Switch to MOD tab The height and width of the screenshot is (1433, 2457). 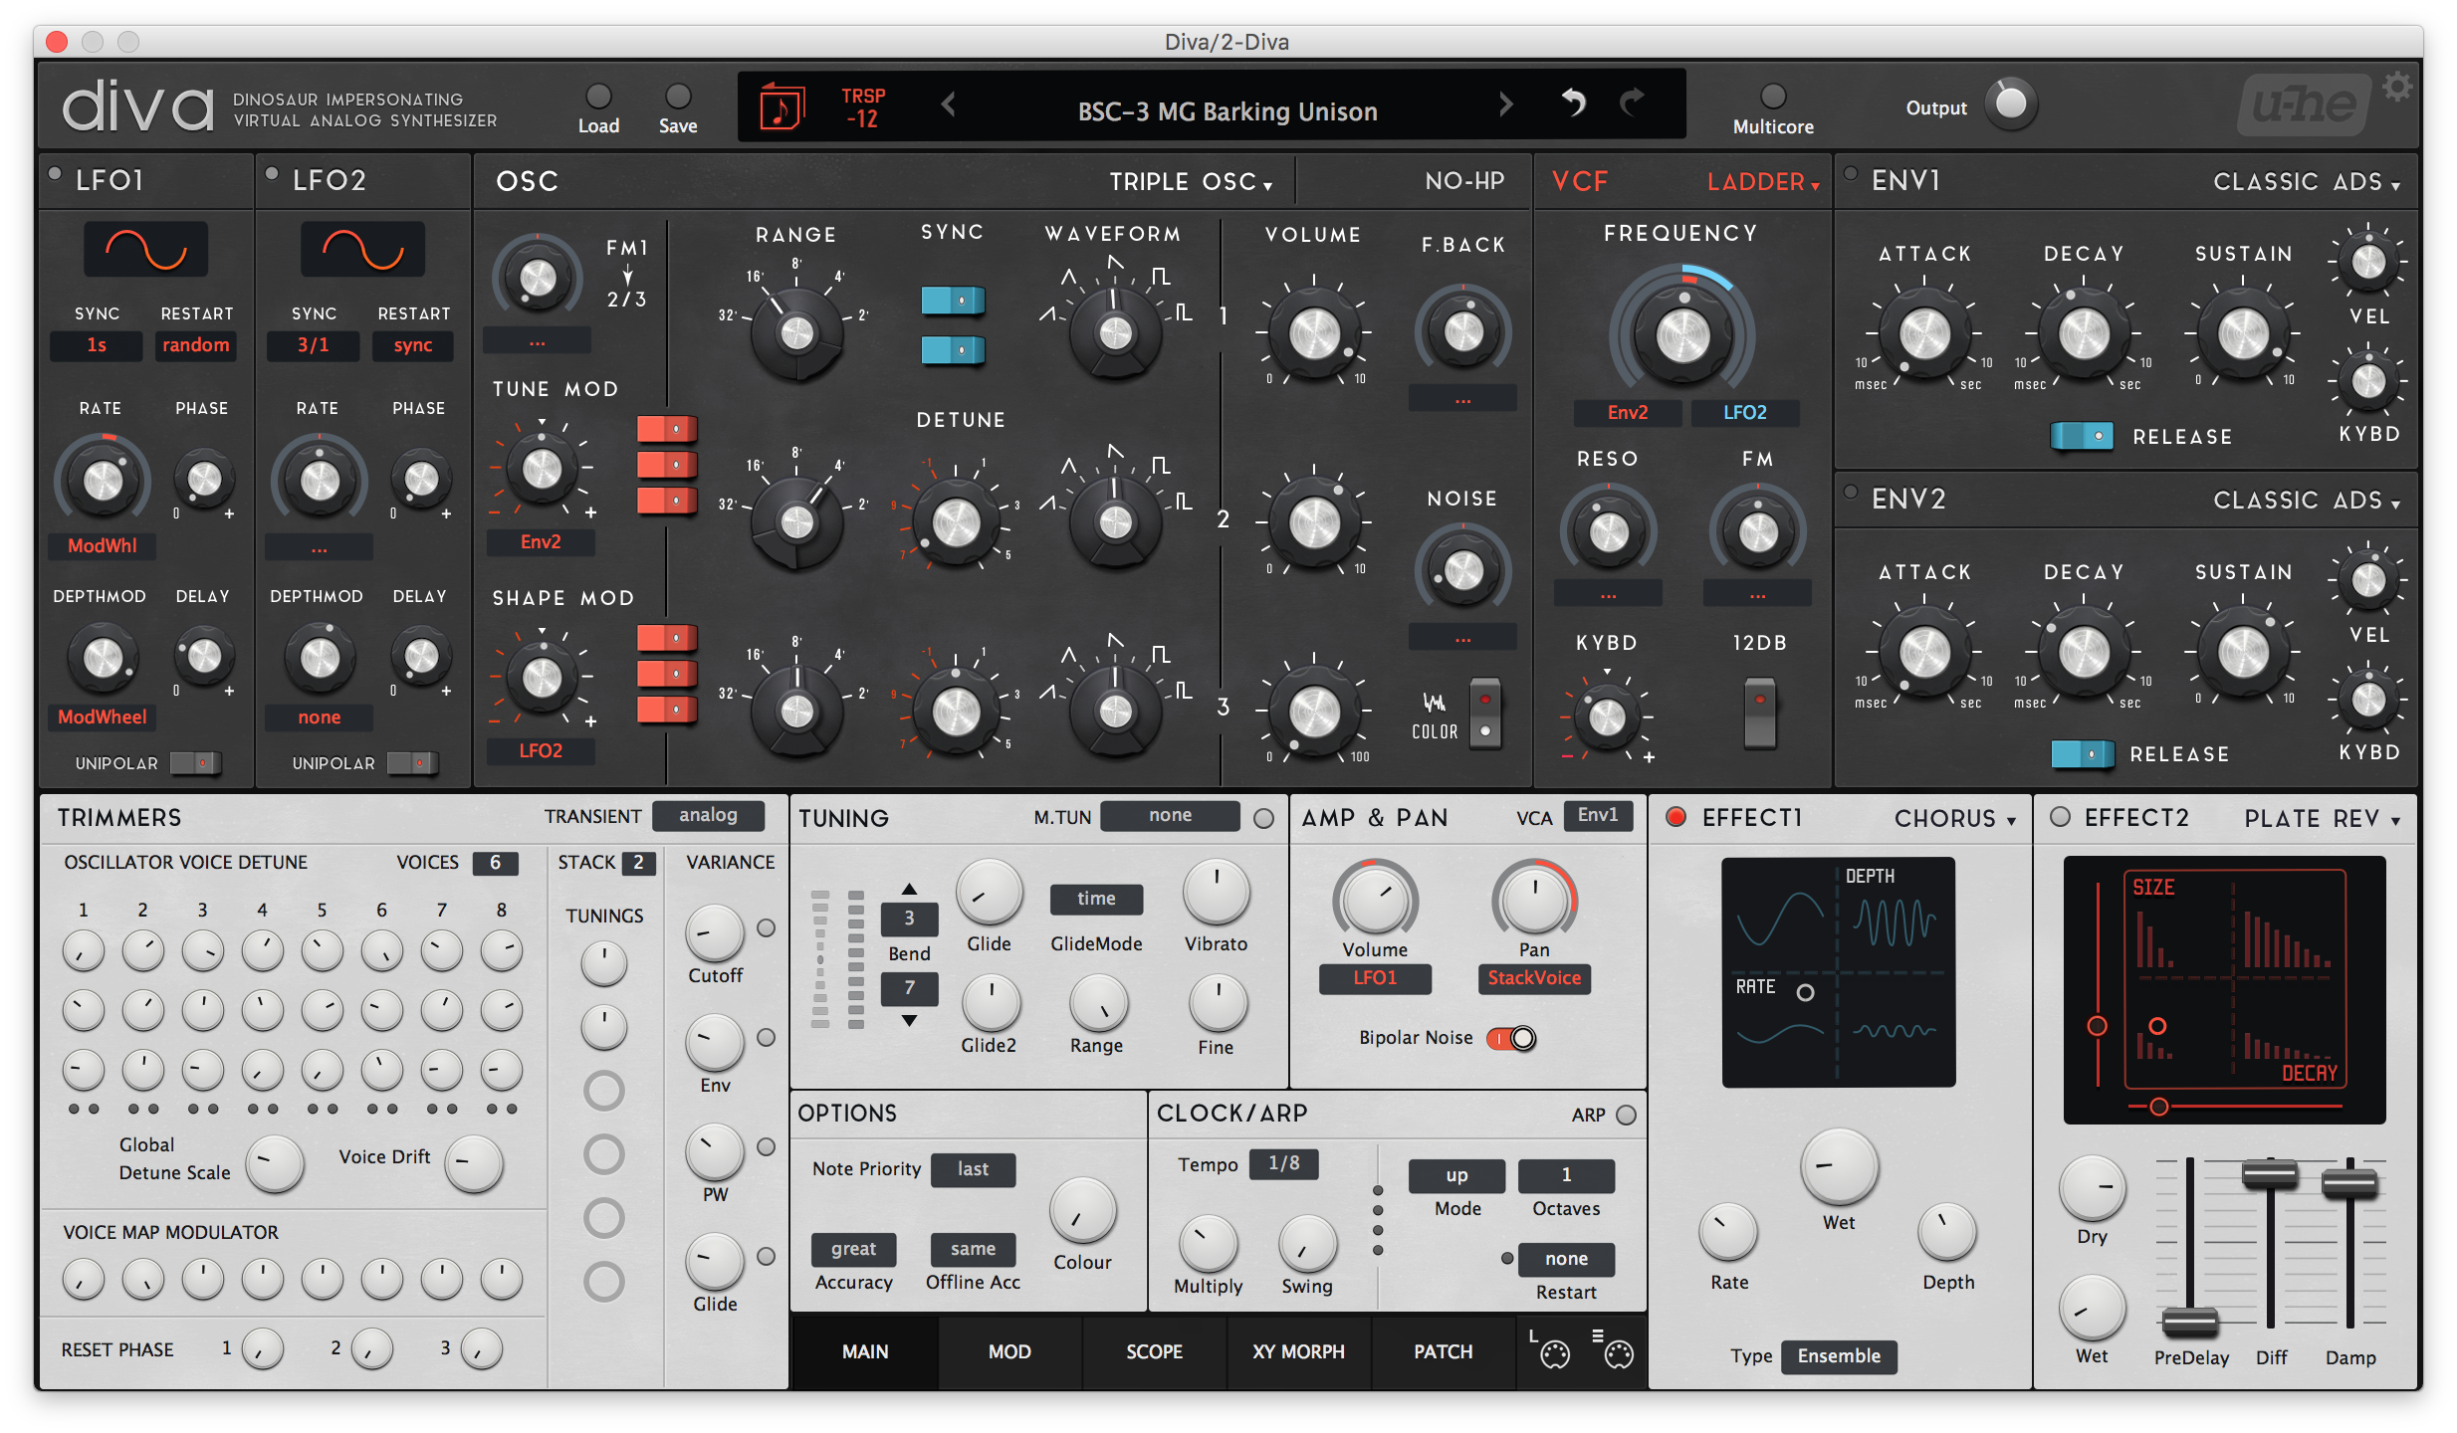click(1008, 1351)
